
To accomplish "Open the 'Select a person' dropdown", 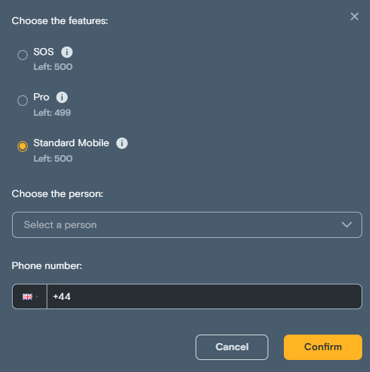I will 187,224.
